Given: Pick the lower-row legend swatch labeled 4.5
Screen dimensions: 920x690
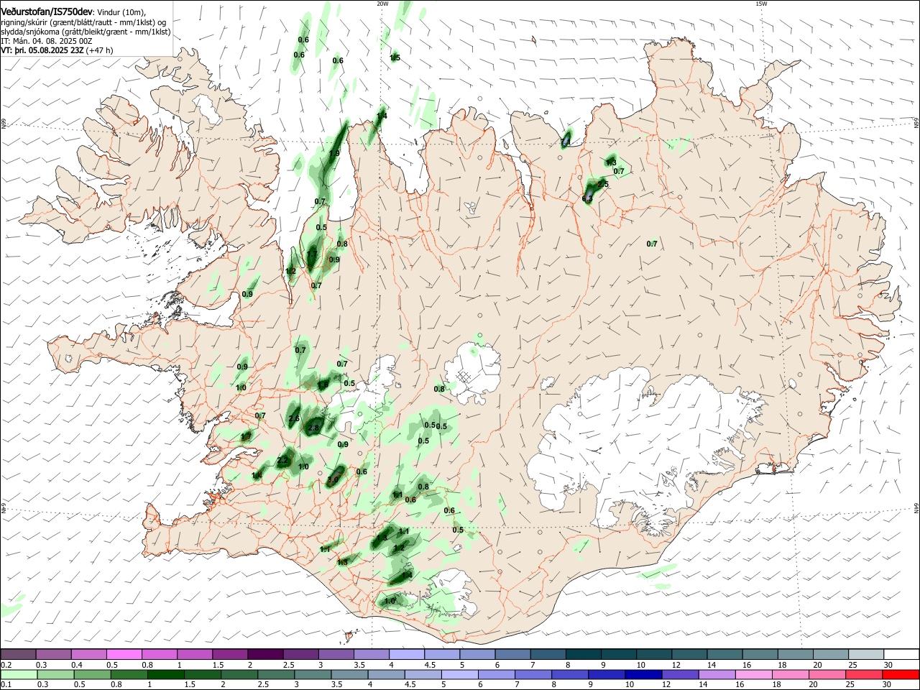Looking at the screenshot, I should [423, 675].
